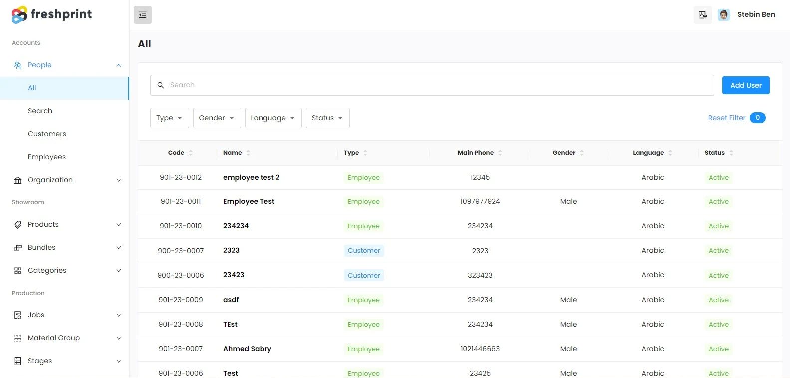Click the Categories grid icon
The image size is (790, 378).
click(18, 271)
